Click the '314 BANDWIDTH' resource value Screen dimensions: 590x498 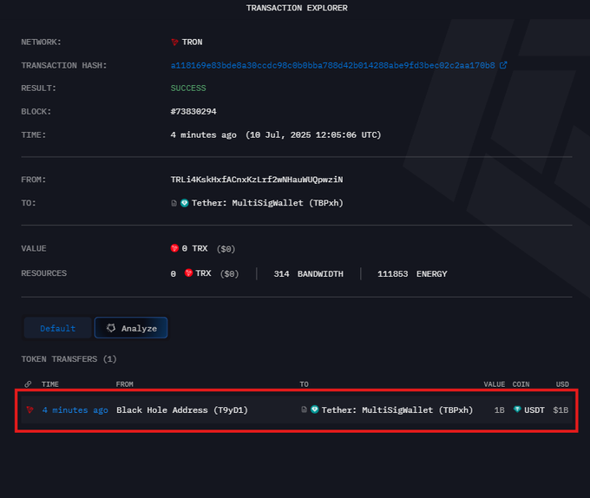tap(309, 274)
